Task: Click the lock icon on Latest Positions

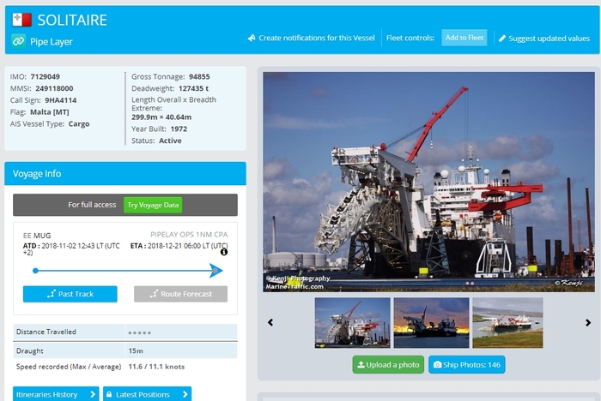Action: (x=109, y=394)
